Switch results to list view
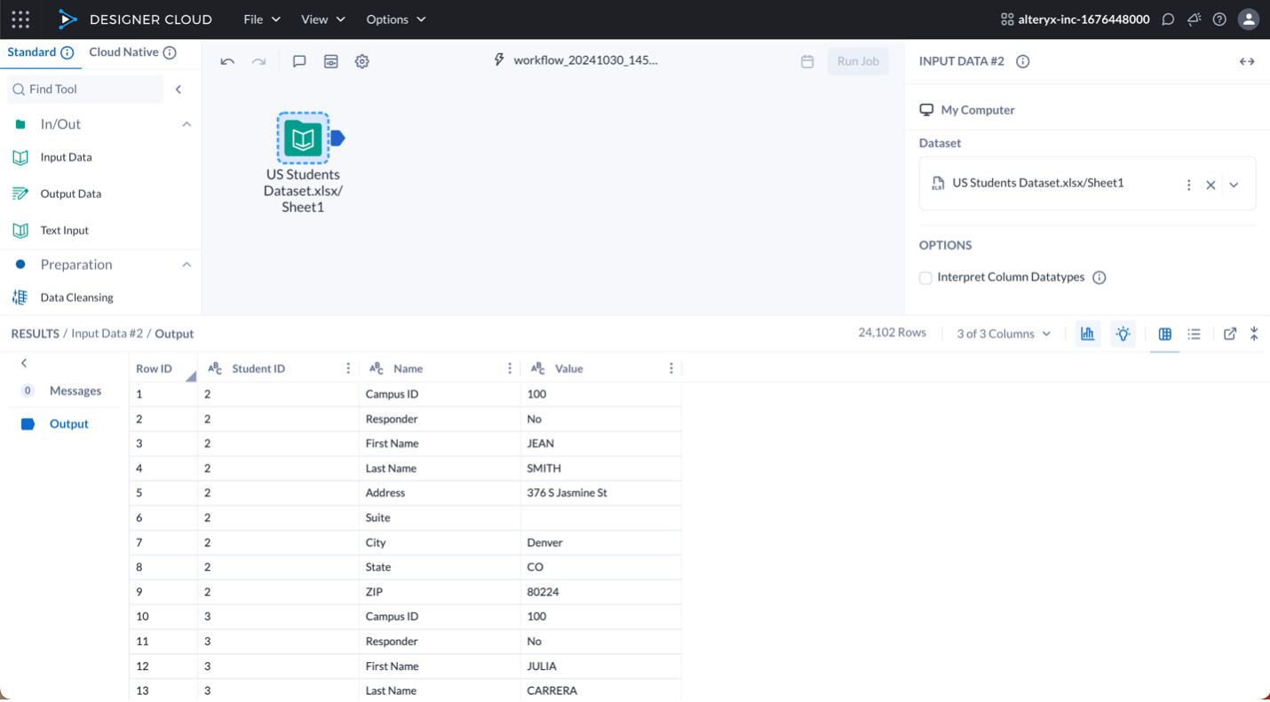Viewport: 1270px width, 702px height. (x=1195, y=334)
